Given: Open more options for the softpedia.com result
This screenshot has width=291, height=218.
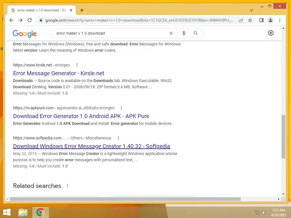Looking at the screenshot, I should [x=119, y=138].
